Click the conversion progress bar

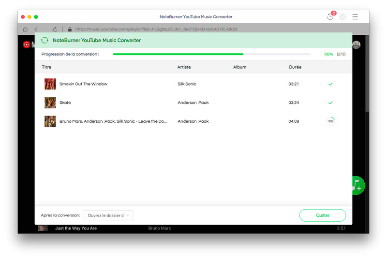211,54
